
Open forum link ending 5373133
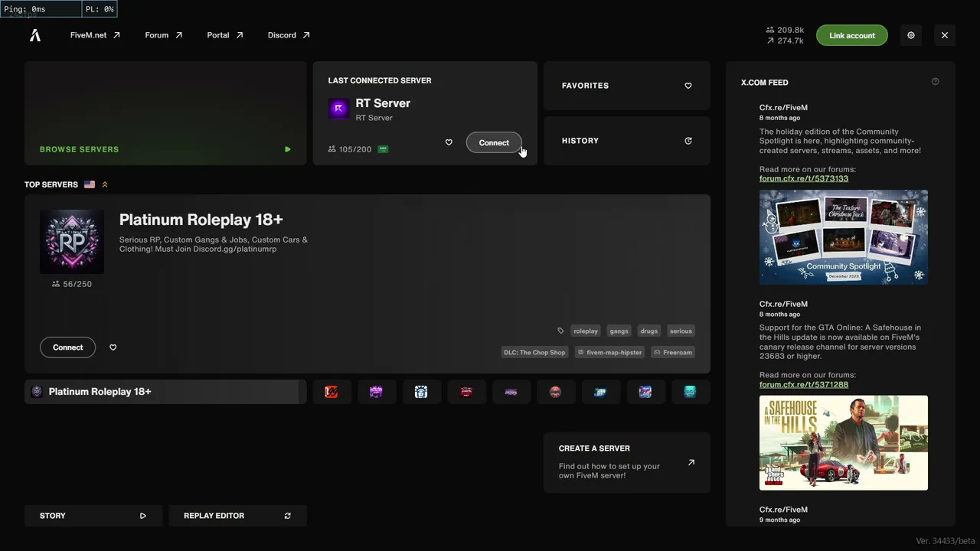click(804, 178)
